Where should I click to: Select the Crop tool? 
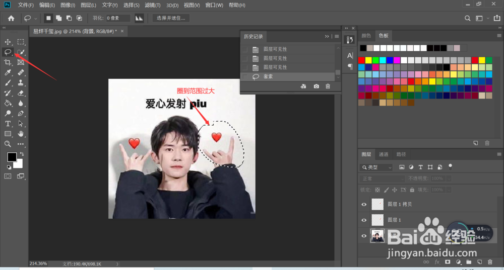click(8, 62)
